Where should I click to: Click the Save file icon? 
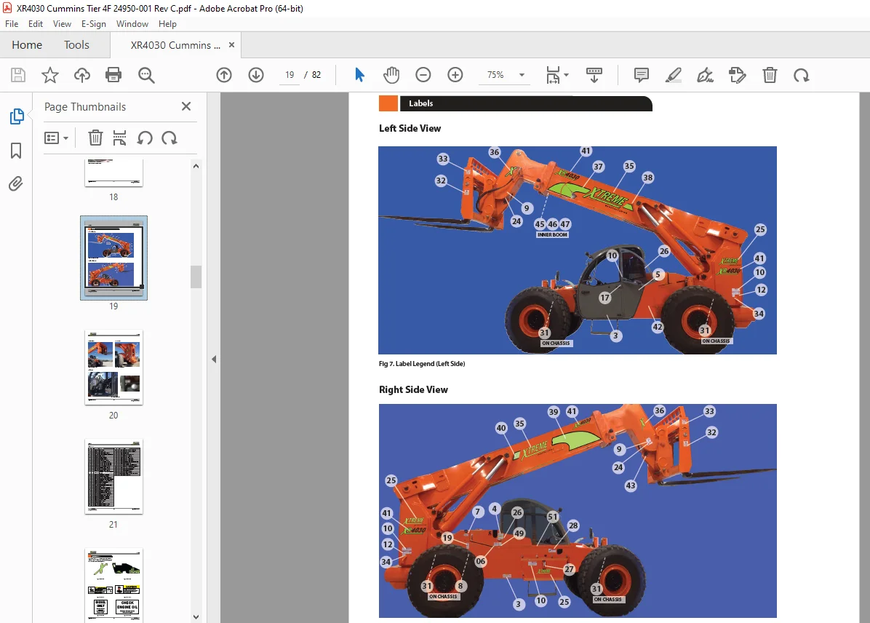click(x=18, y=75)
